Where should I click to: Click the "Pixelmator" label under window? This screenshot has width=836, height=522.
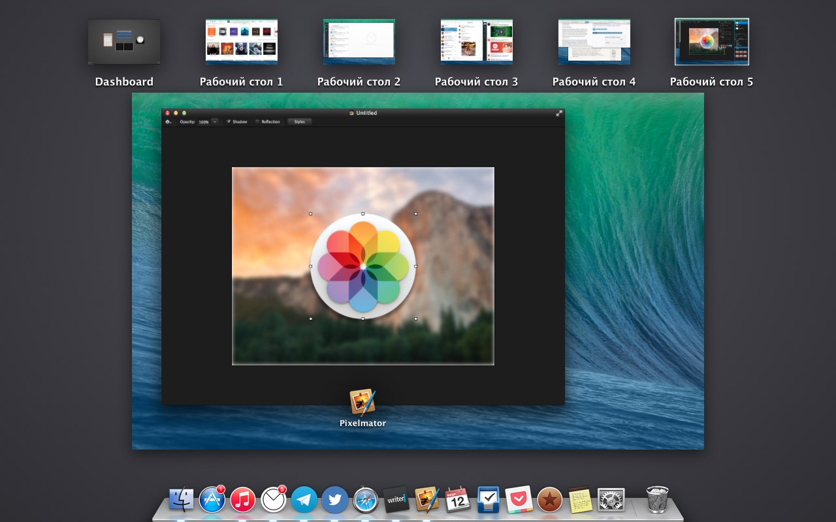tap(362, 423)
